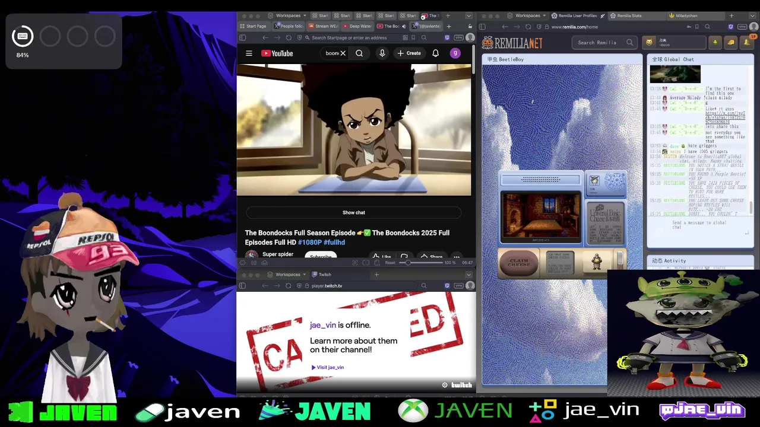Screen dimensions: 760x427
Task: Go back in the YouTube browser window
Action: click(x=265, y=37)
